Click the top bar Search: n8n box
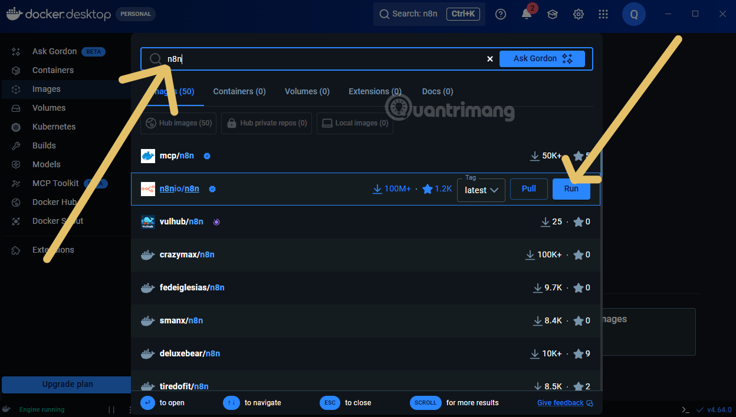 click(x=429, y=14)
